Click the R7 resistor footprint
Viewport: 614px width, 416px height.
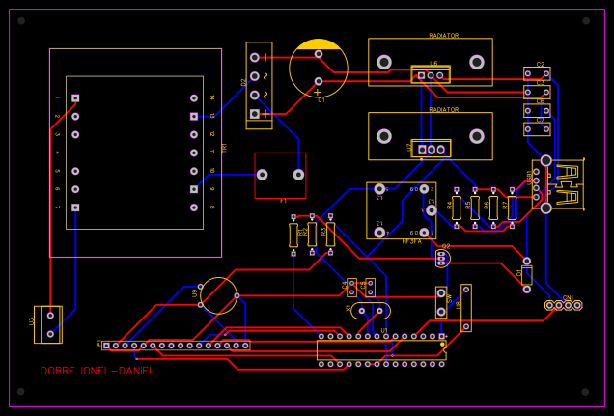tap(512, 208)
